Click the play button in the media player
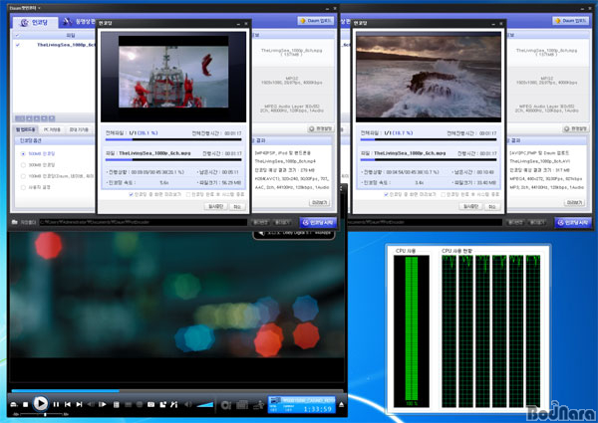The image size is (598, 423). pyautogui.click(x=41, y=403)
